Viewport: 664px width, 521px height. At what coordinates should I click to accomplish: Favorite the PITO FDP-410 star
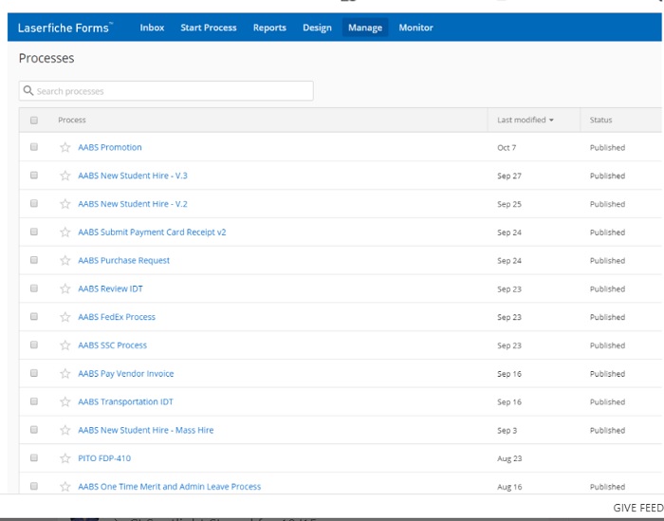[65, 458]
